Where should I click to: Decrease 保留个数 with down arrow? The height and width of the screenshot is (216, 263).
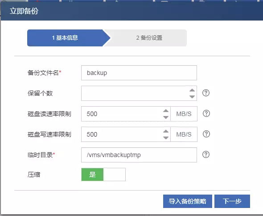pos(192,96)
